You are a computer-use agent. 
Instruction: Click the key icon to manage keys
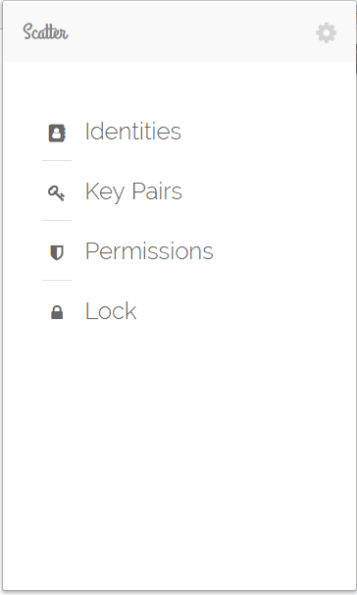(x=57, y=192)
